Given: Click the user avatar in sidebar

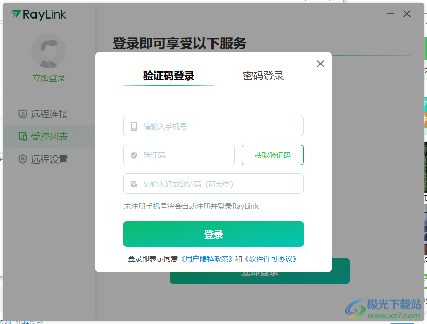Looking at the screenshot, I should coord(49,51).
